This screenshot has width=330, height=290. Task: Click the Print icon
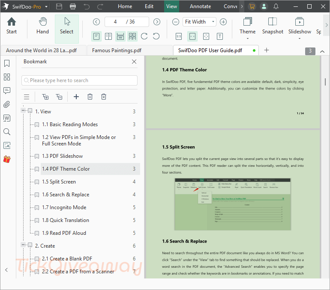(73, 6)
